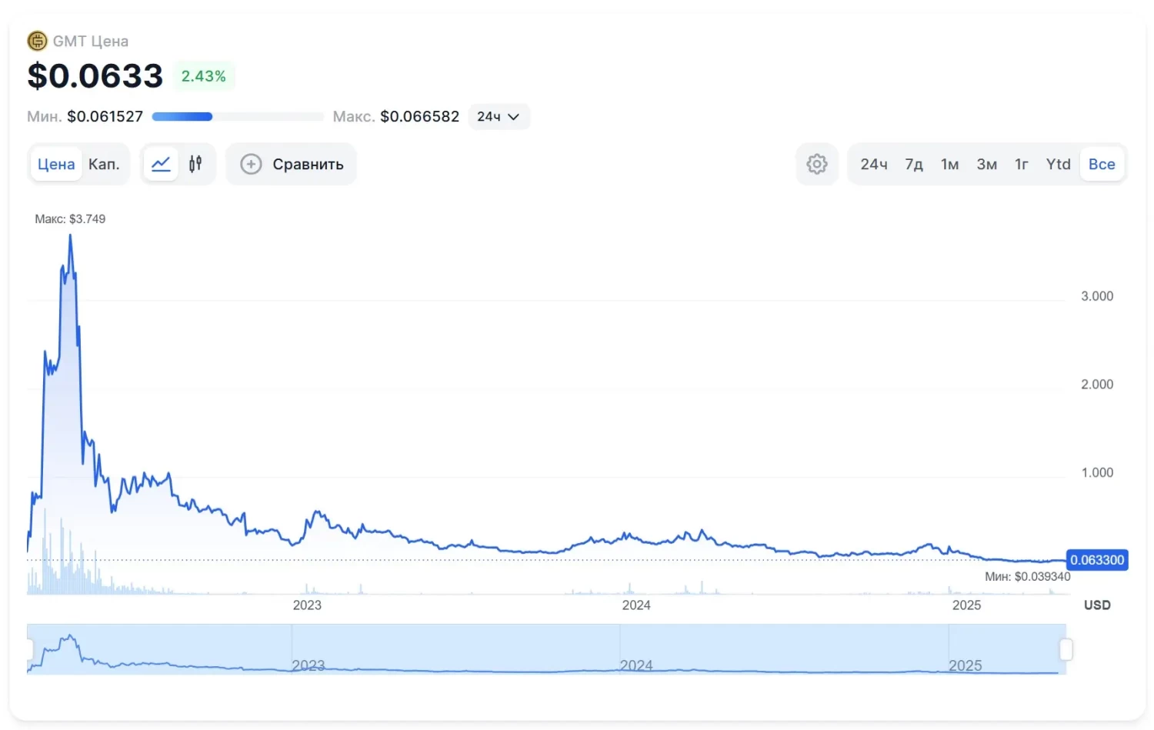The height and width of the screenshot is (730, 1154).
Task: Click the 2025 label on chart axis
Action: [x=966, y=605]
